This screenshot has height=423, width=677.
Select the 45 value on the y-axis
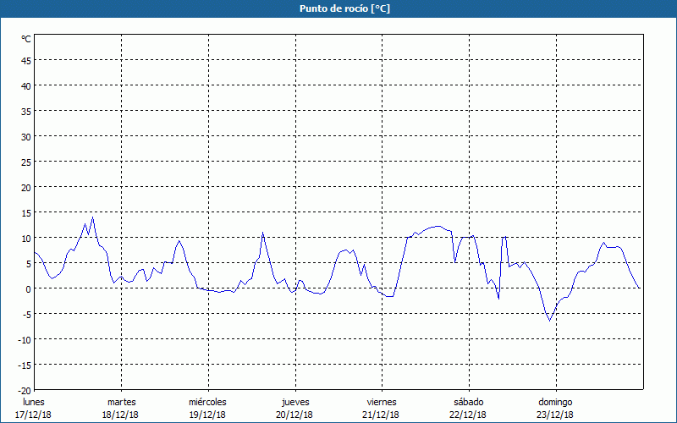click(x=26, y=60)
